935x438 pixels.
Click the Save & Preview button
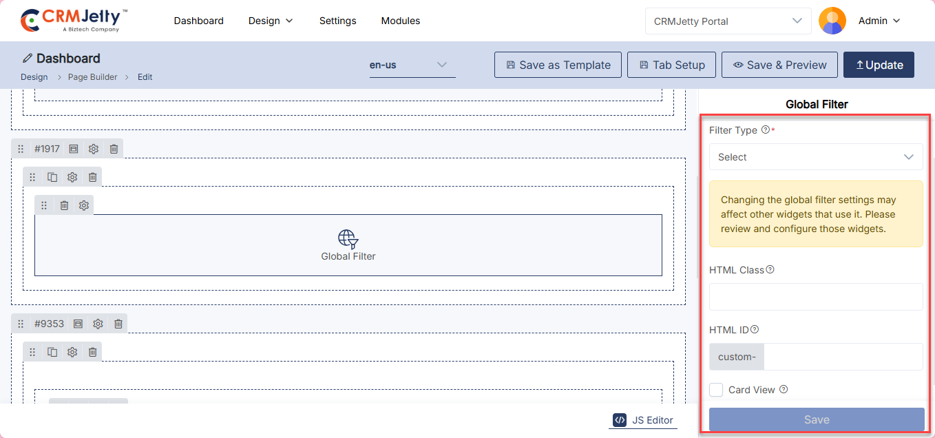(779, 65)
